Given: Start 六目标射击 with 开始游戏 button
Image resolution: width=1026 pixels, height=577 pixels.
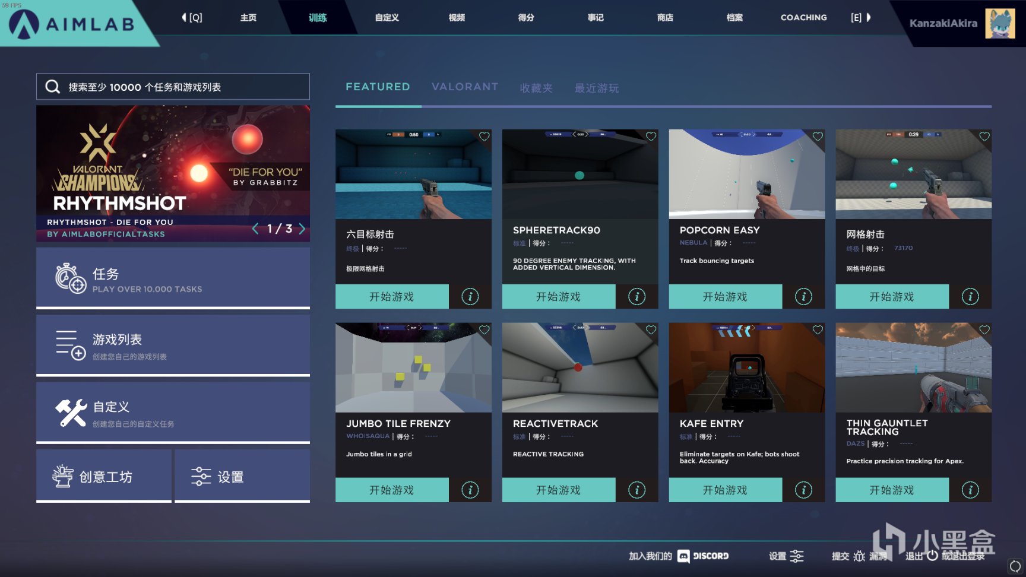Looking at the screenshot, I should 392,296.
